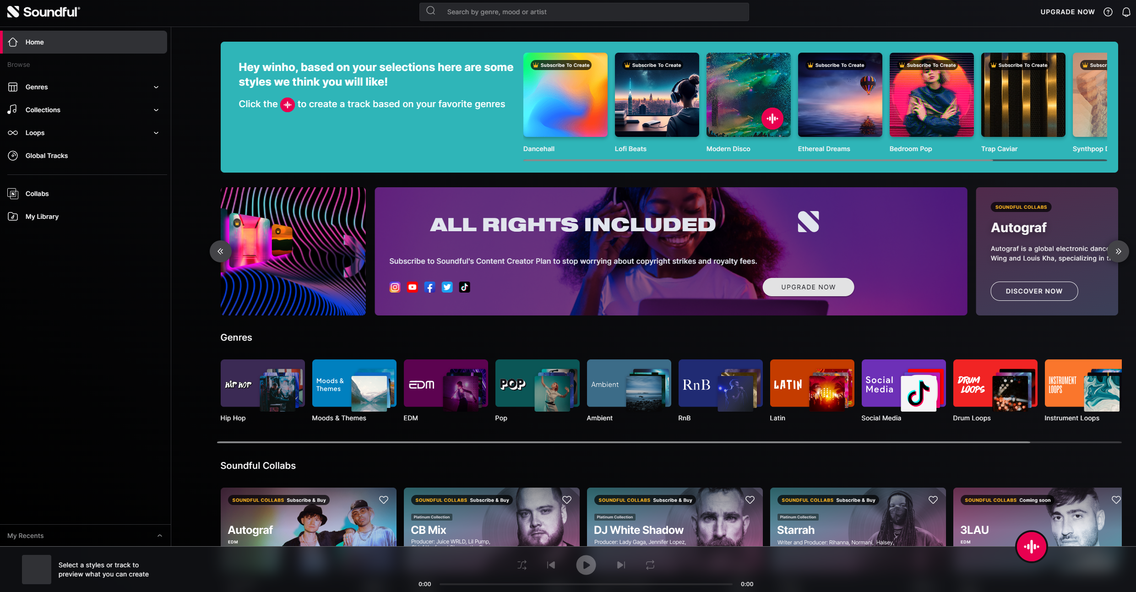Open Global Tracks from the sidebar
The width and height of the screenshot is (1136, 592).
coord(46,156)
